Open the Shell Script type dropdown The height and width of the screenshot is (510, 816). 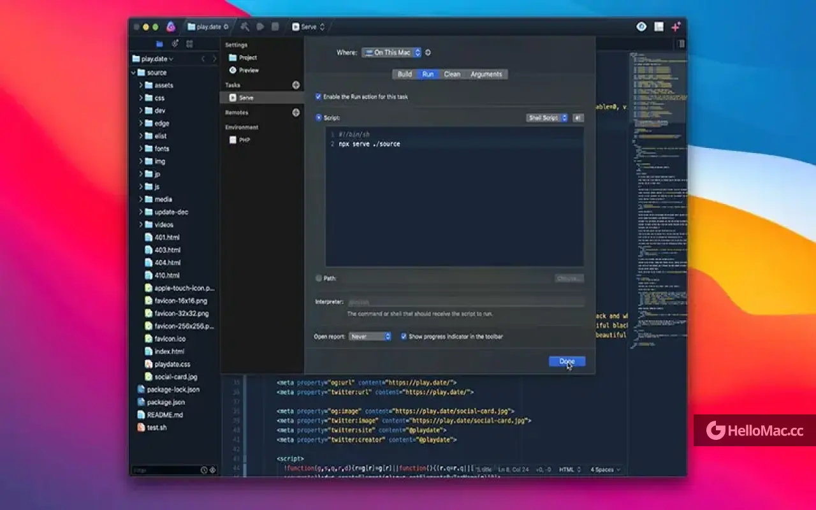(x=547, y=118)
